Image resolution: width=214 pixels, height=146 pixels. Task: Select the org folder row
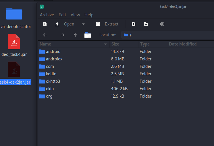(126, 96)
